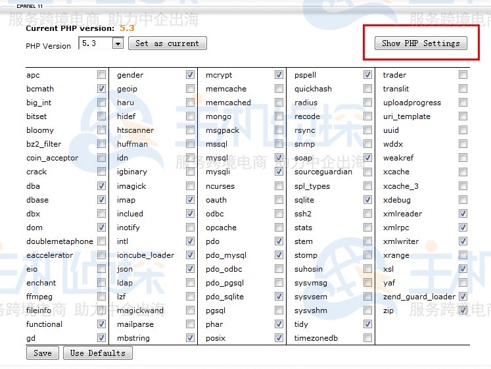Open the PHP Version dropdown
The height and width of the screenshot is (369, 491).
click(118, 43)
